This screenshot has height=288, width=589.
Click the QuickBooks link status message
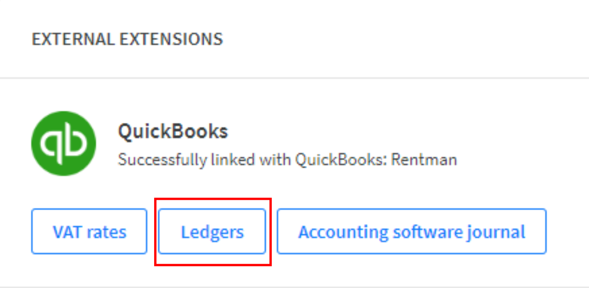pos(287,159)
